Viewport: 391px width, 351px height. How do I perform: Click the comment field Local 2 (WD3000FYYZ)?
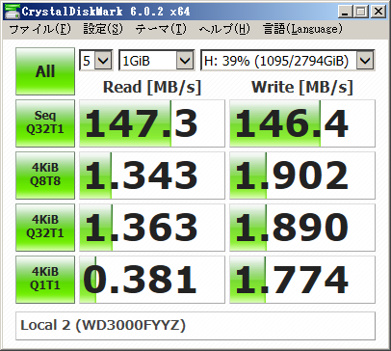coord(195,326)
